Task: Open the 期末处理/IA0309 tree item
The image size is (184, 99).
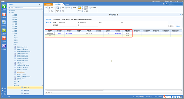Action: tap(21, 72)
